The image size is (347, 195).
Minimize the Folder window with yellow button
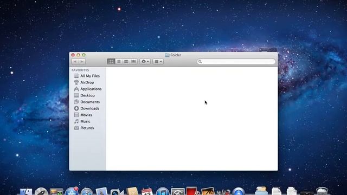click(78, 55)
